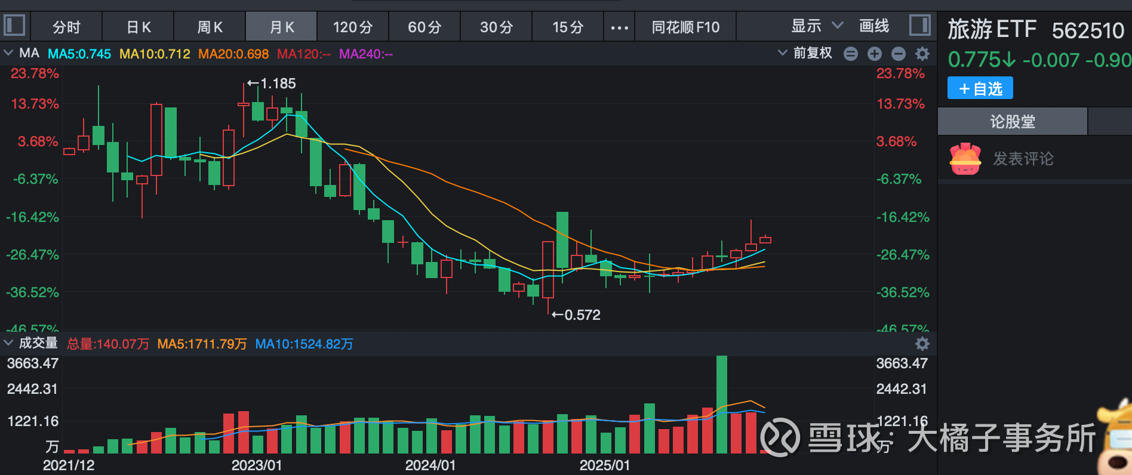
Task: Click the 大橘子事务所 cat mascot icon
Action: (1115, 439)
